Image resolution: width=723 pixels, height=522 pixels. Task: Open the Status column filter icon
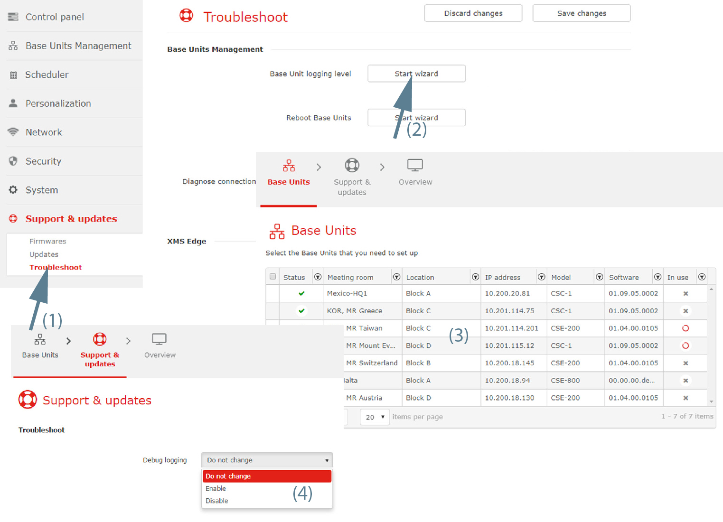pyautogui.click(x=318, y=277)
